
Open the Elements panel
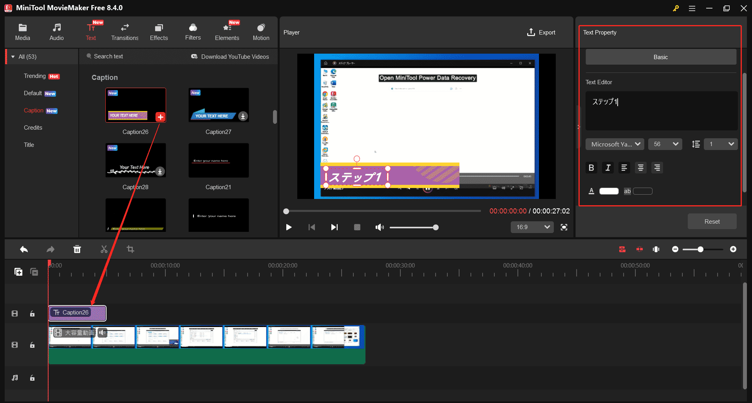click(227, 31)
